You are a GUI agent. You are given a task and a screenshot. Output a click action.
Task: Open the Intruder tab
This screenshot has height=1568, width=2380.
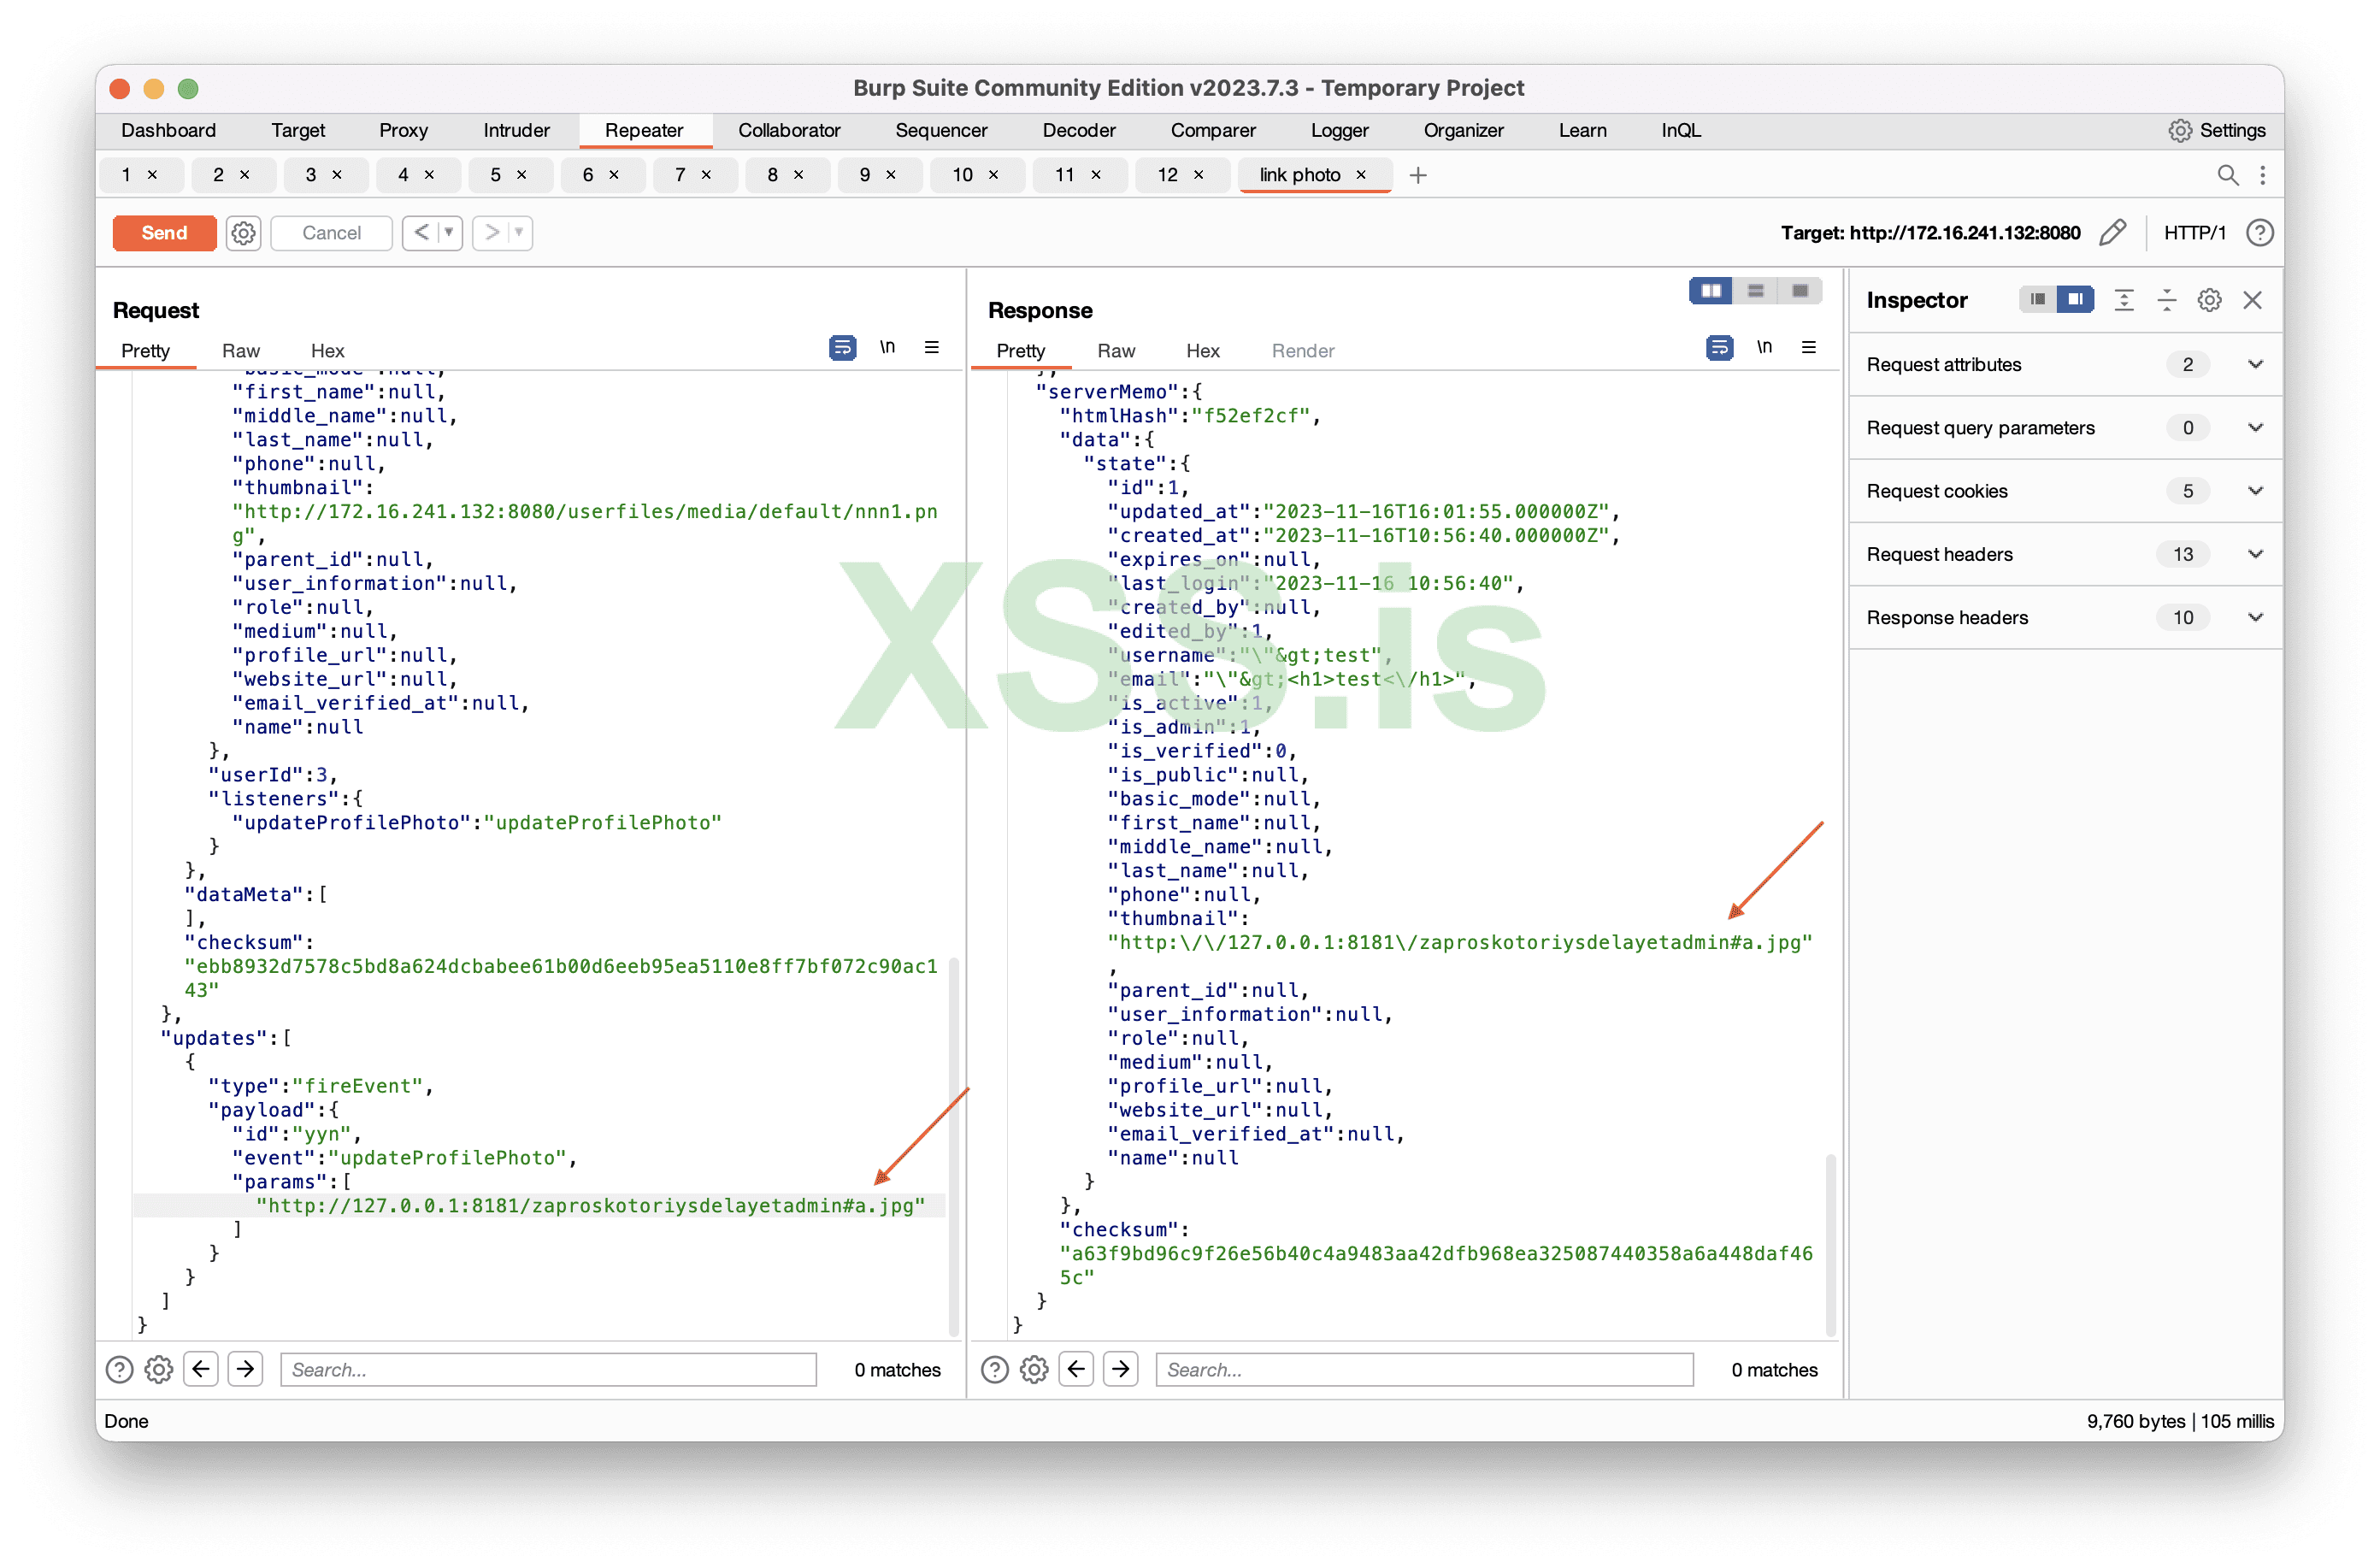pos(516,130)
